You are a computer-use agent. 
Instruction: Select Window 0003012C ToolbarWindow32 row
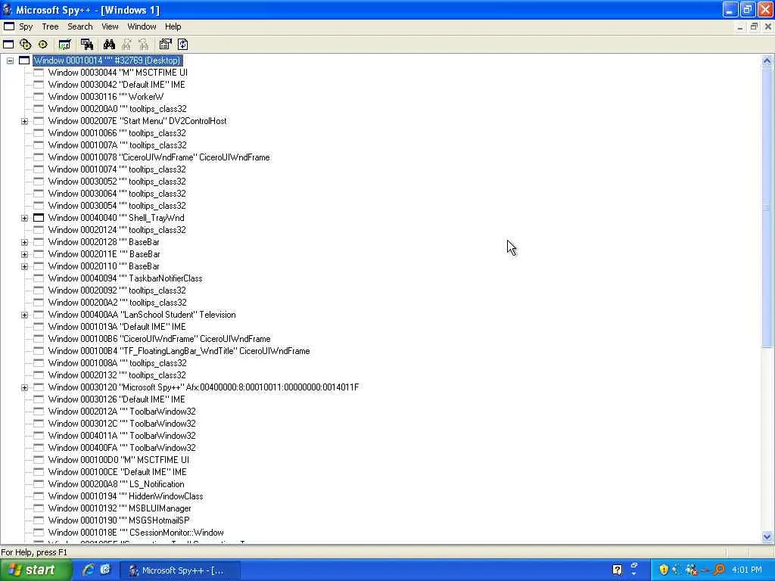(122, 424)
